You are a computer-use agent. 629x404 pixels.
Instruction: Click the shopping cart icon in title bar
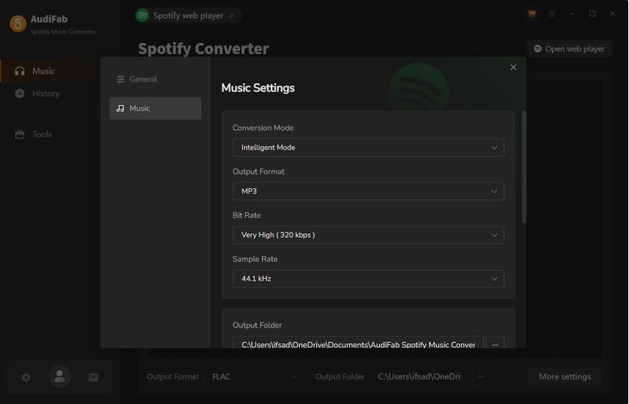[x=531, y=14]
